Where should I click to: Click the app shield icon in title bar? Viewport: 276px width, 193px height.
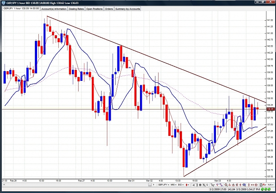click(x=3, y=3)
